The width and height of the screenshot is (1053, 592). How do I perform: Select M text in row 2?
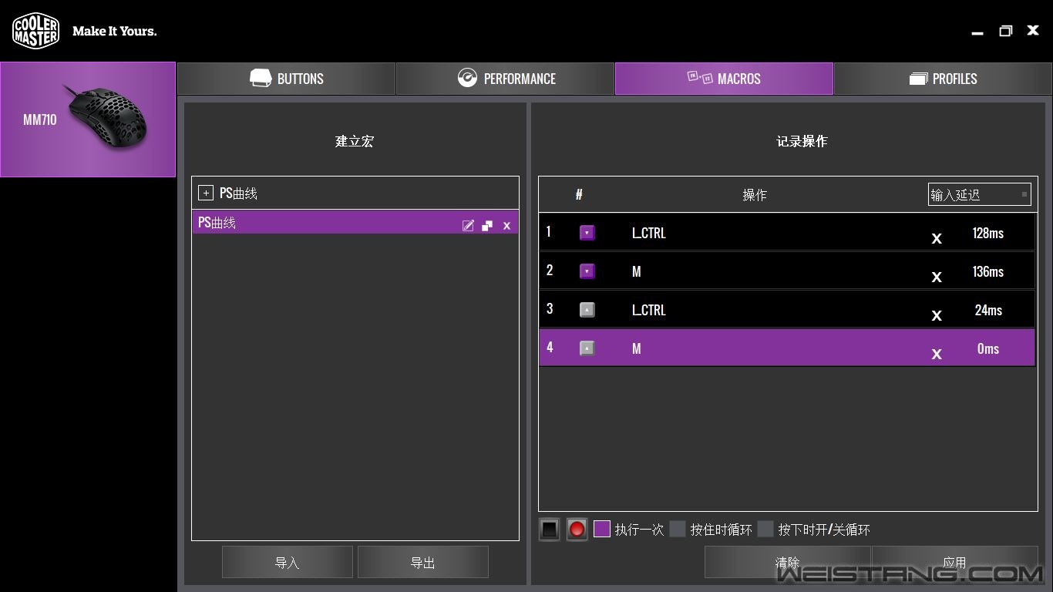click(637, 271)
